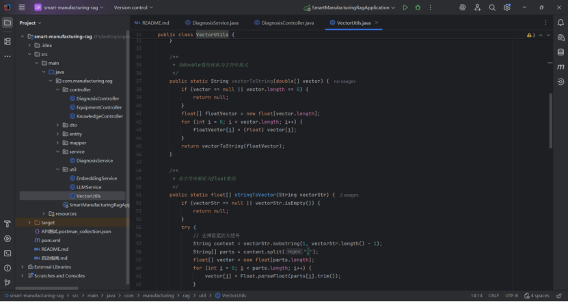Open AI Assistant from title bar

click(x=462, y=8)
